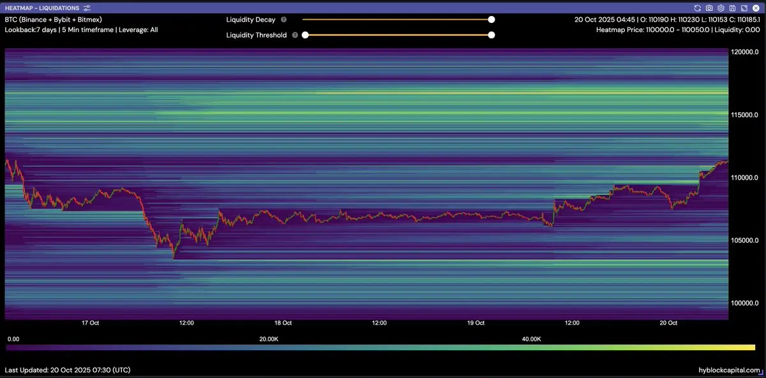This screenshot has width=766, height=378.
Task: Click left handle of Liquidity Threshold slider
Action: pos(305,35)
